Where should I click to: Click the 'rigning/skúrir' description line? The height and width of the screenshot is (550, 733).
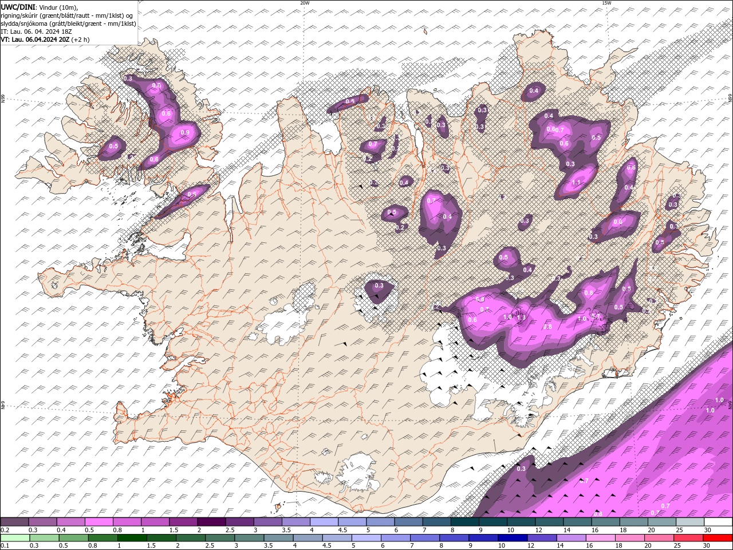point(67,15)
